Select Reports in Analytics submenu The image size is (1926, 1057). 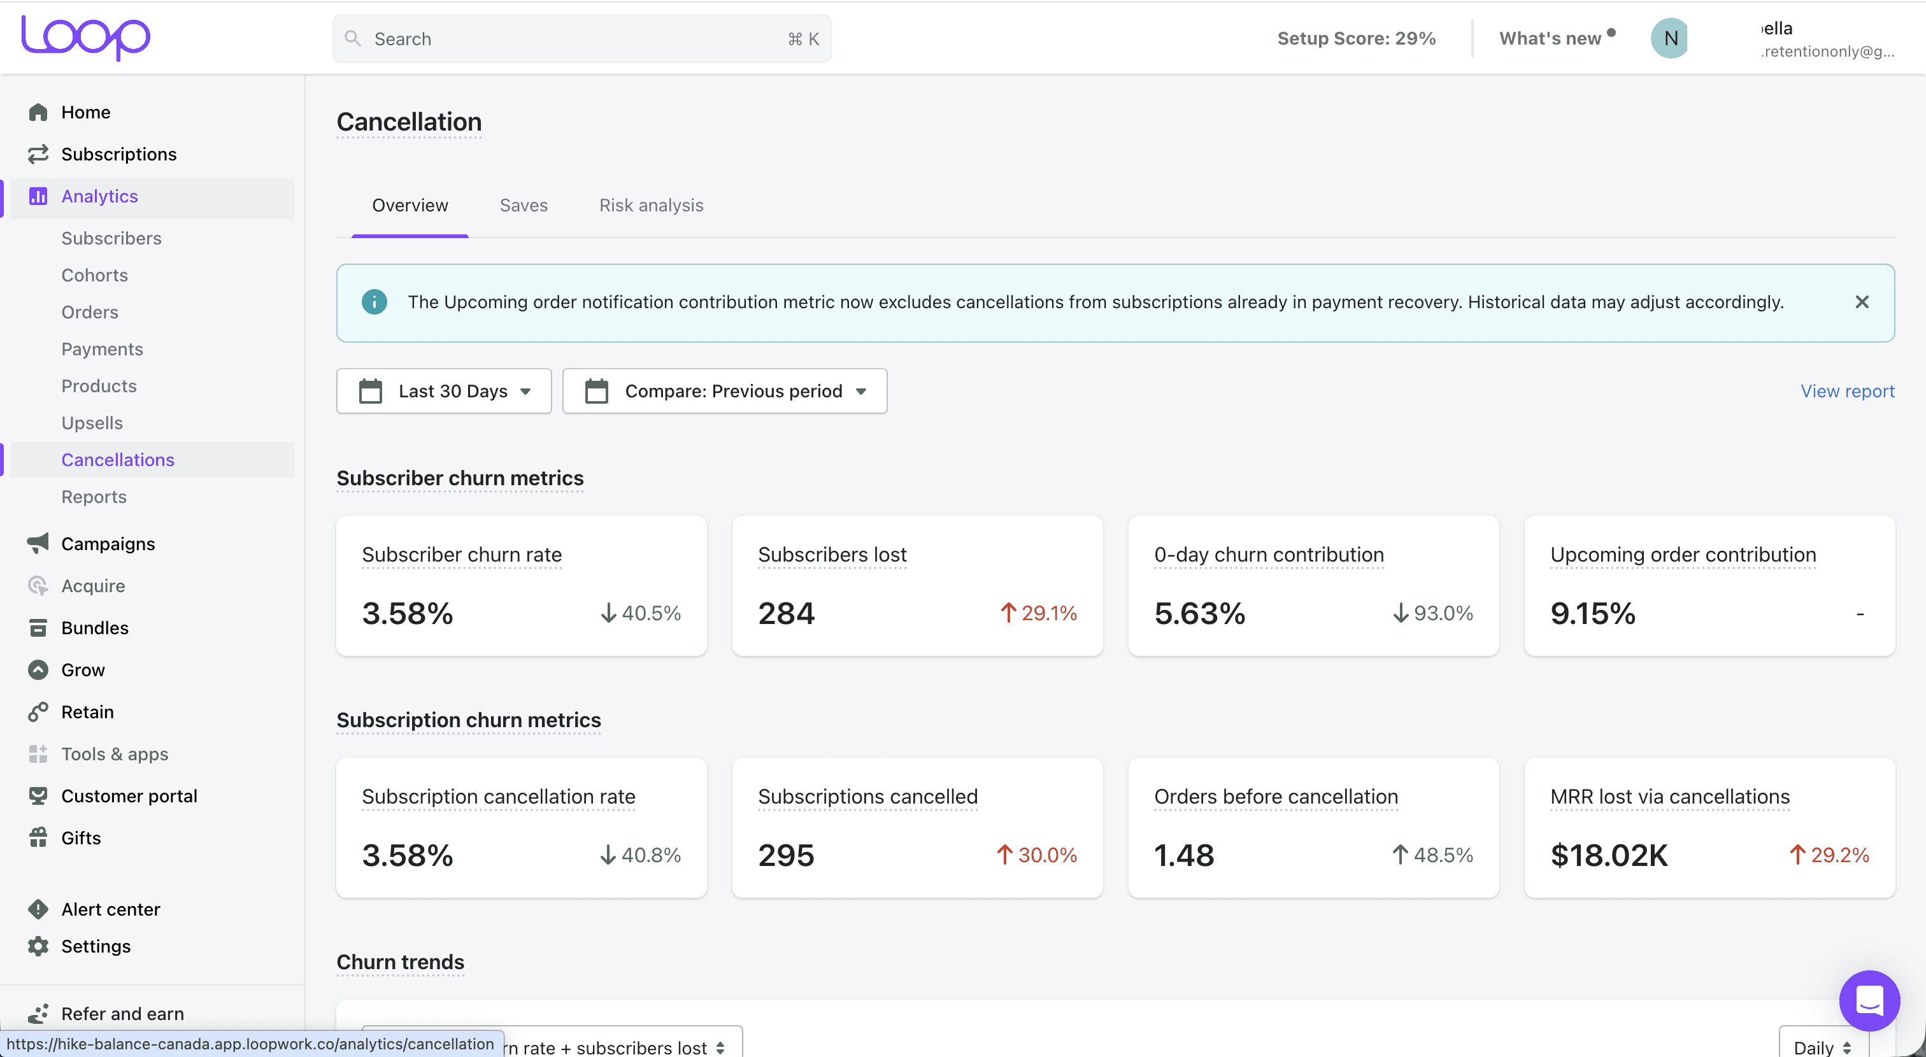point(94,497)
